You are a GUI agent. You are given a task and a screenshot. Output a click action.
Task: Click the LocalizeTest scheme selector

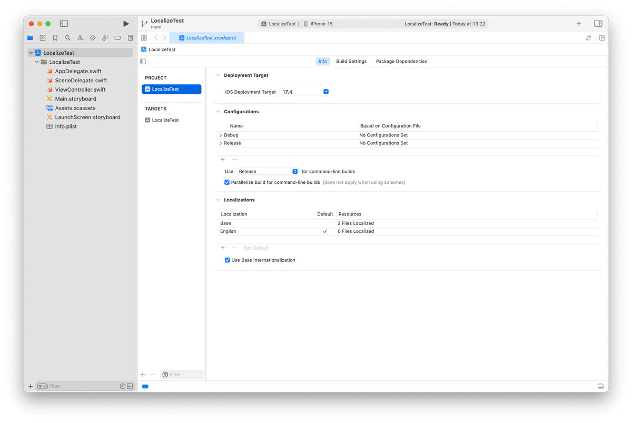[280, 24]
